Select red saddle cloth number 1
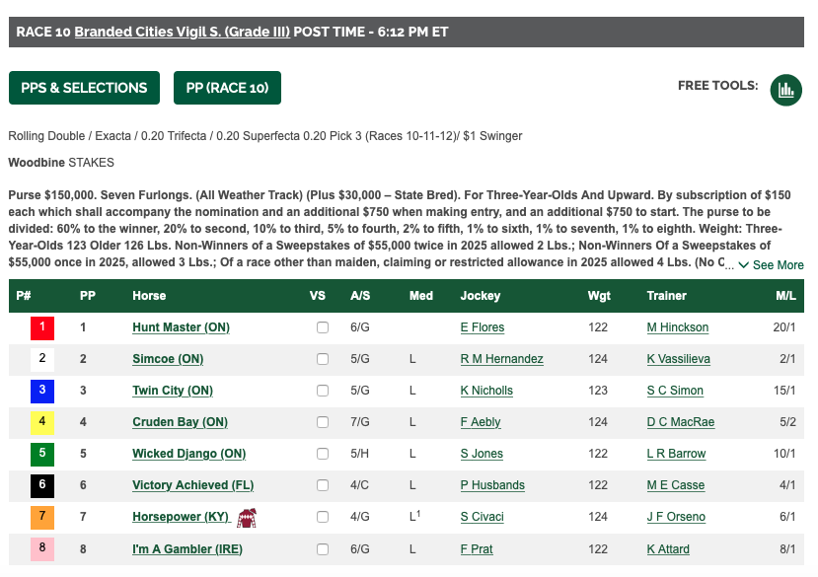818x577 pixels. click(x=42, y=328)
